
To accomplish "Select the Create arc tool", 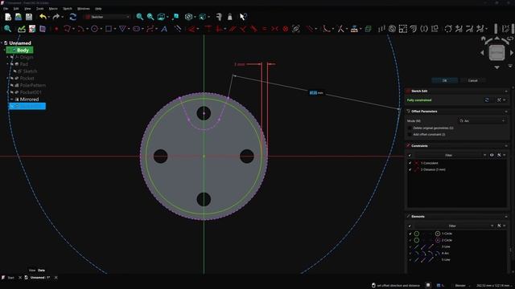I will point(80,29).
